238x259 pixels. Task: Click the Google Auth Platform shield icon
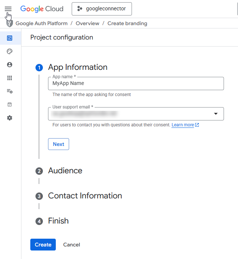(10, 24)
